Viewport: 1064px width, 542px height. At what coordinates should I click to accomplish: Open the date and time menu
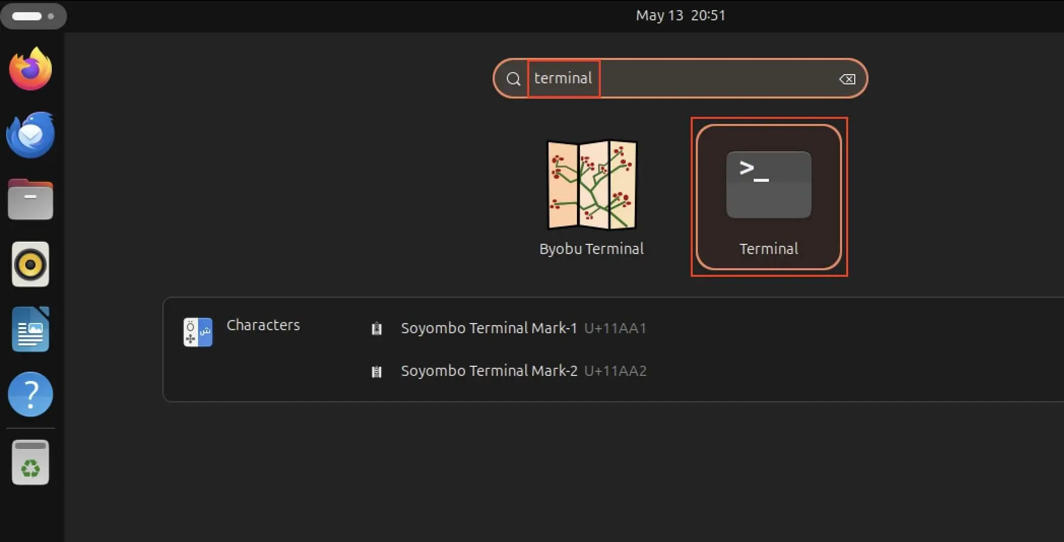[681, 15]
